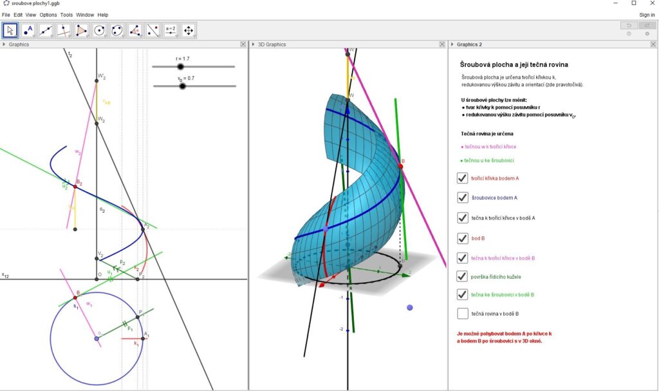Uncheck 'tvořící křivka bodem A' checkbox
659x391 pixels.
[x=462, y=178]
